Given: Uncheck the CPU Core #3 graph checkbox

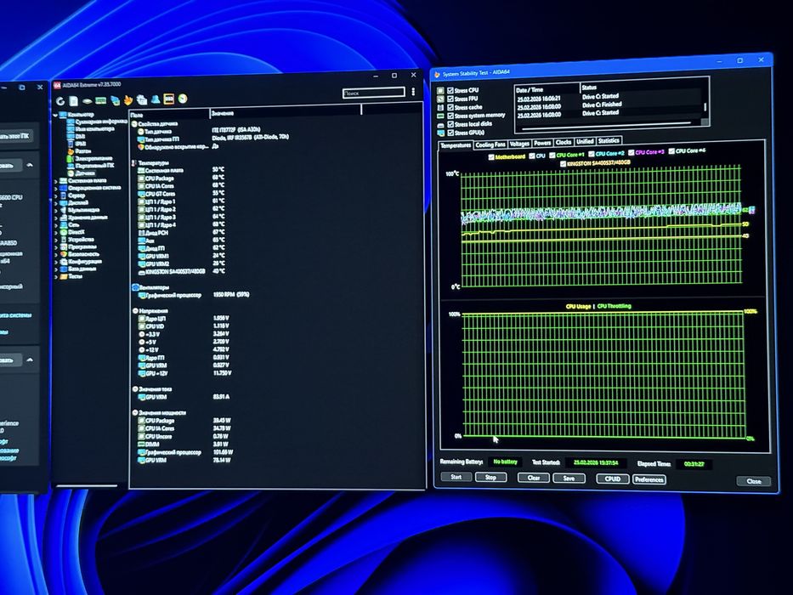Looking at the screenshot, I should pyautogui.click(x=632, y=152).
